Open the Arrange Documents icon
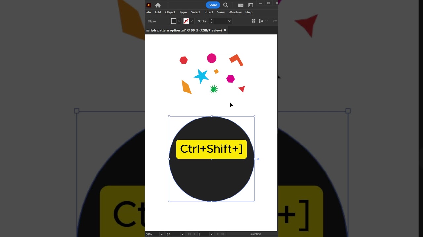The image size is (423, 237). [x=241, y=5]
